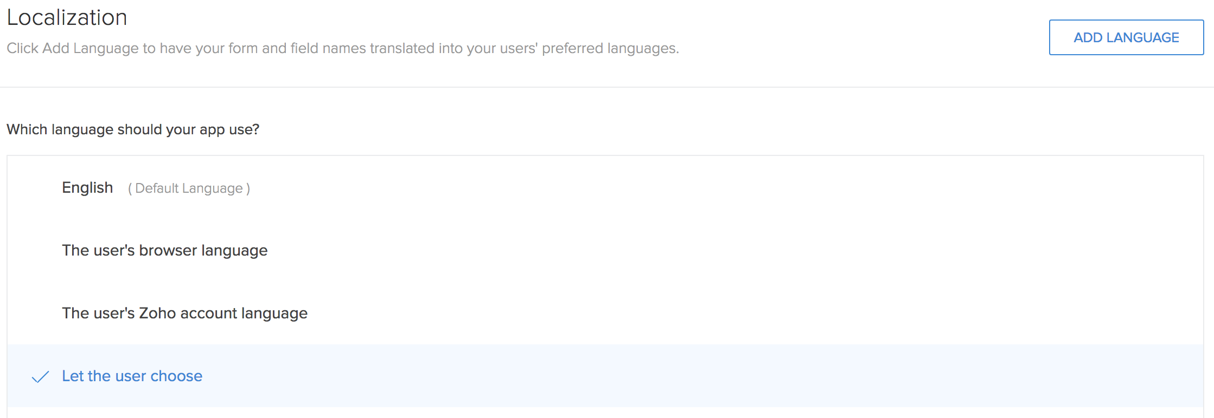Click the blue checkmark beside Let the user choose
Screen dimensions: 1214x418
40,377
